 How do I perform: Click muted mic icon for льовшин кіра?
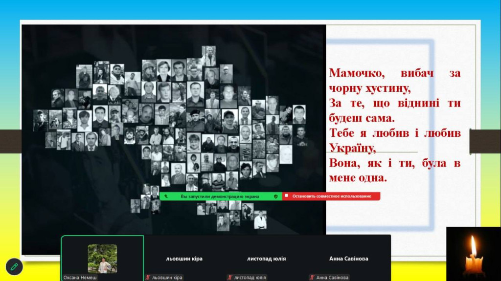pos(148,278)
